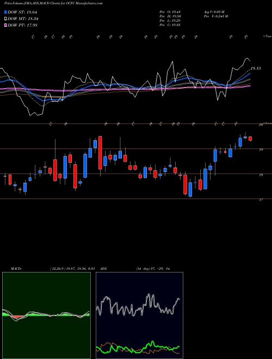Select the 'DOW PT: 17.98' legend label
The height and width of the screenshot is (359, 272).
(22, 25)
